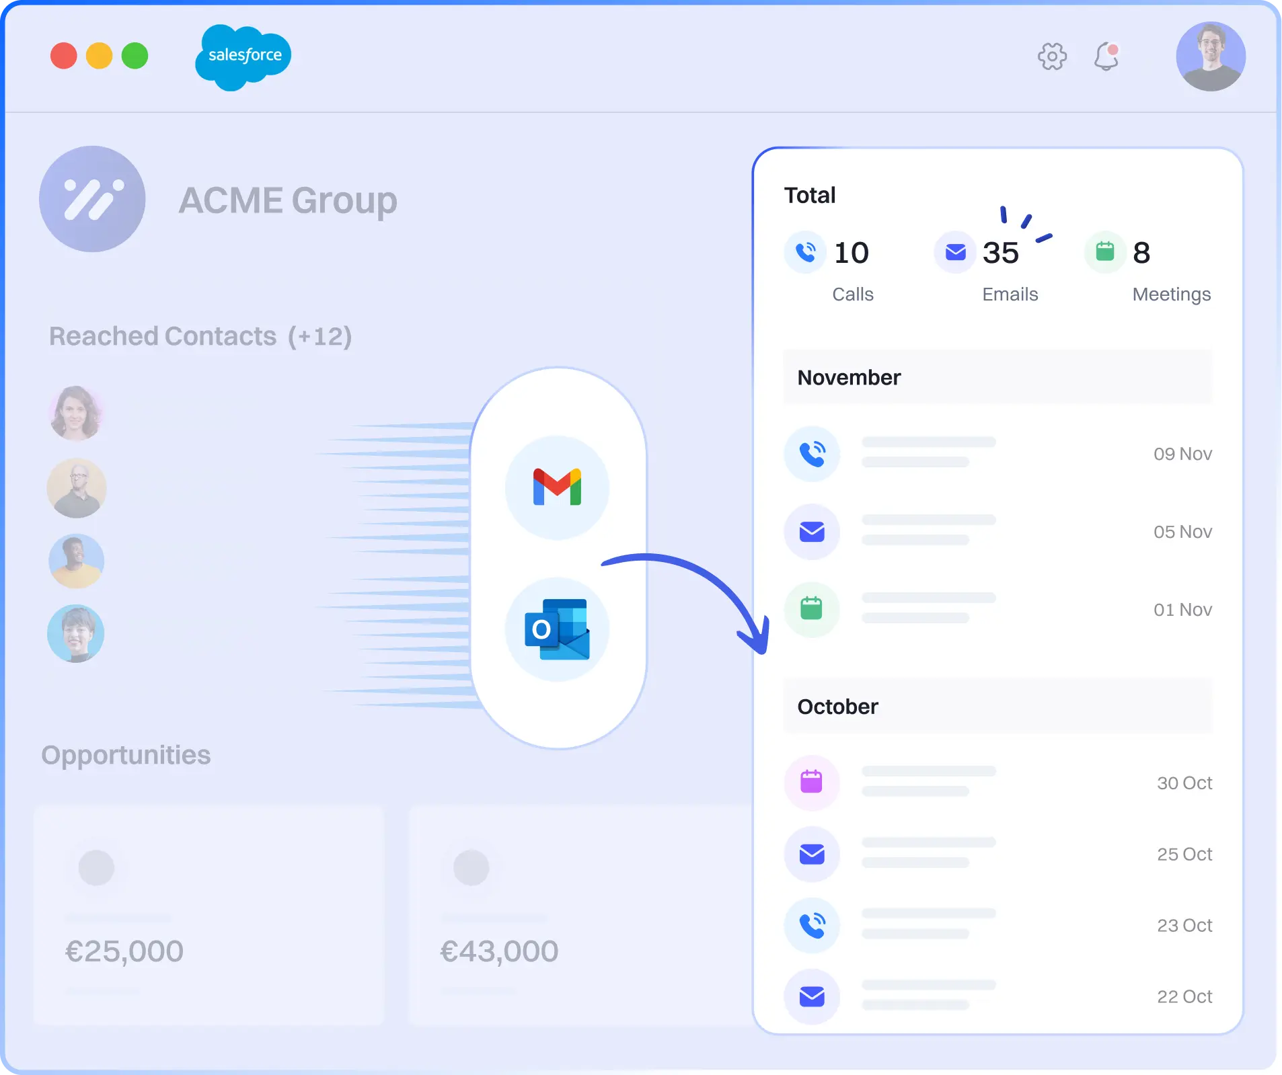The height and width of the screenshot is (1075, 1282).
Task: Open the 30 Oct calendar icon
Action: (x=812, y=783)
